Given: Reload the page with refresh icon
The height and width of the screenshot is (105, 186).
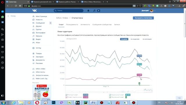Looking at the screenshot, I should pyautogui.click(x=16, y=6).
